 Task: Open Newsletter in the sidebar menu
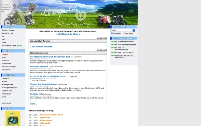tap(7, 70)
